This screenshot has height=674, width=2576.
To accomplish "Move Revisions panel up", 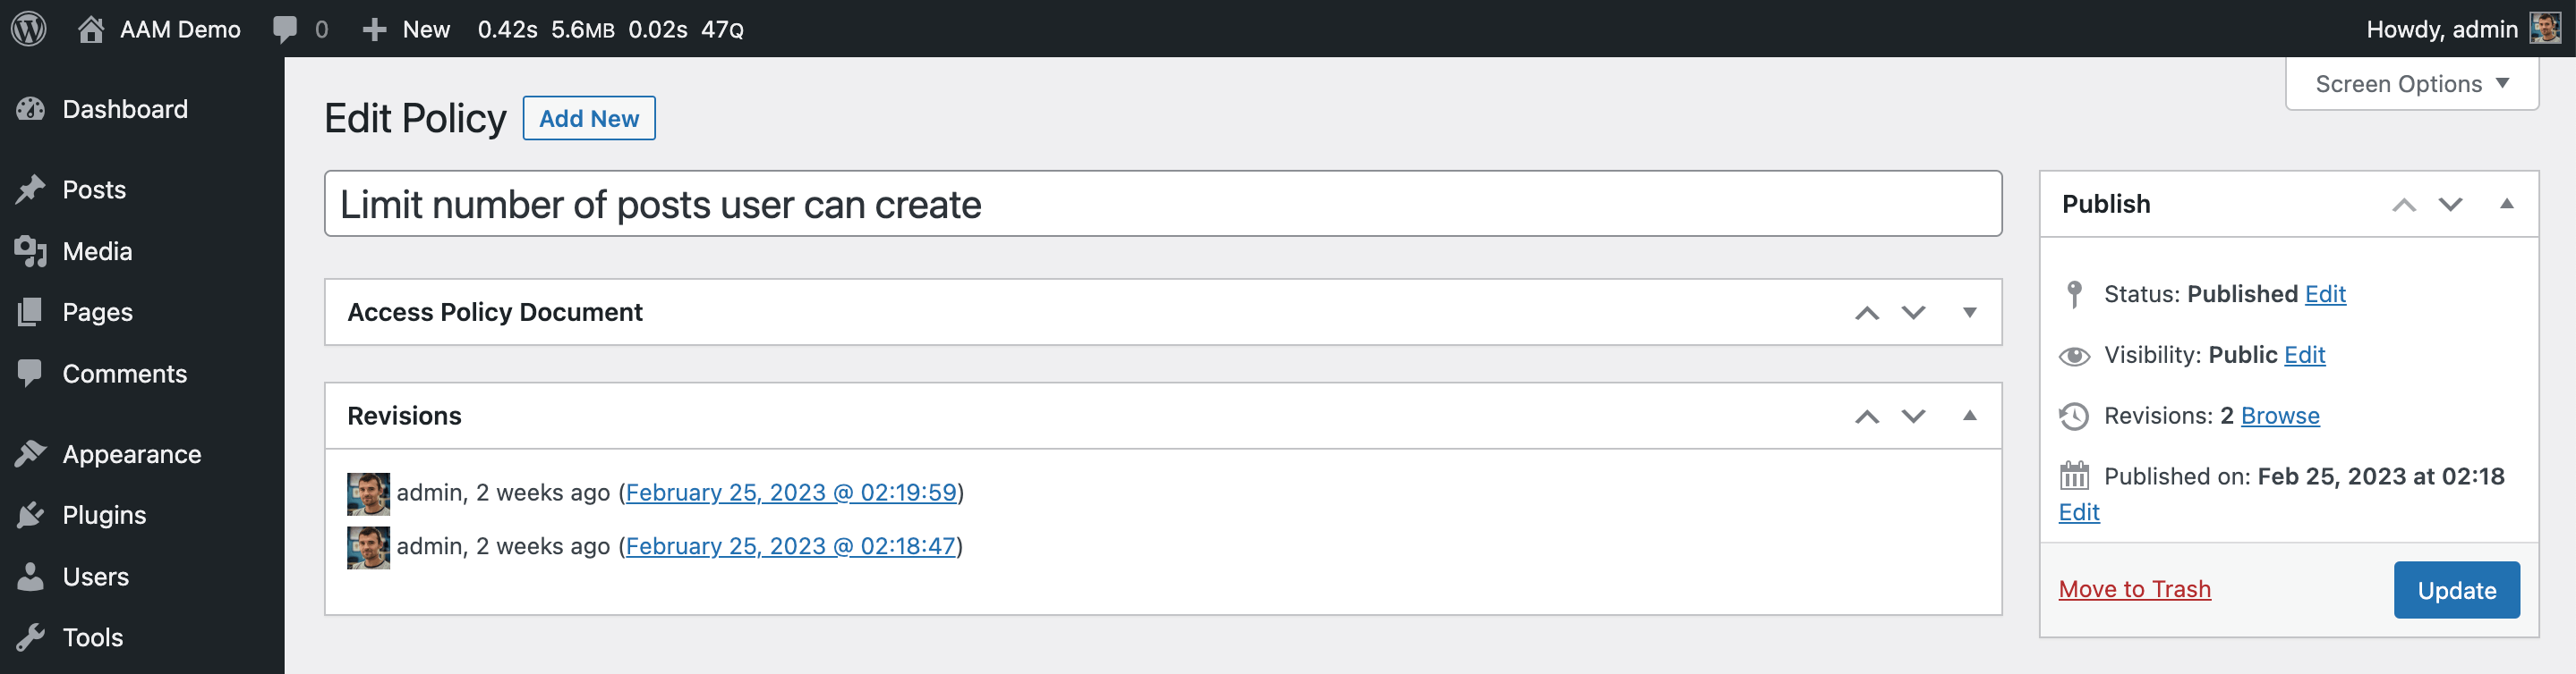I will coord(1866,417).
